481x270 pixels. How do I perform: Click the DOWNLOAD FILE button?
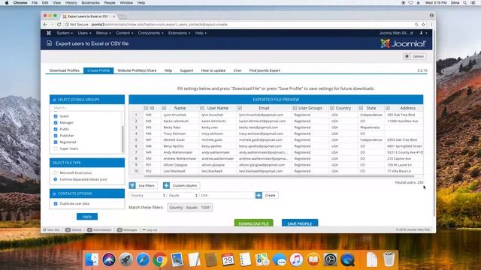[253, 223]
